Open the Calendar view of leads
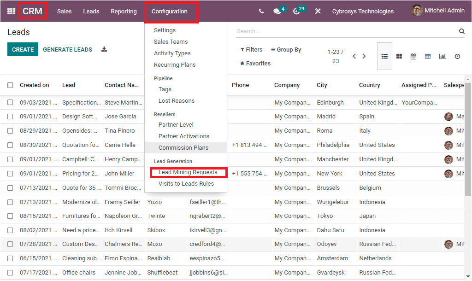The height and width of the screenshot is (281, 472). click(x=413, y=56)
